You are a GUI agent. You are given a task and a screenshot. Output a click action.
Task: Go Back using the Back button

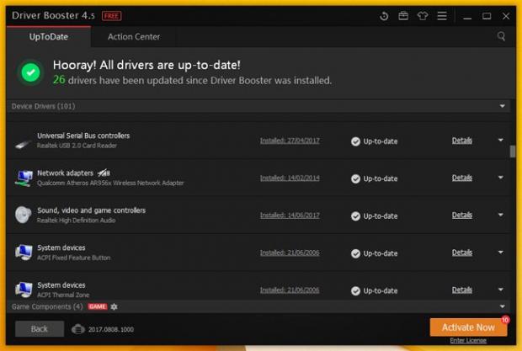pos(40,328)
